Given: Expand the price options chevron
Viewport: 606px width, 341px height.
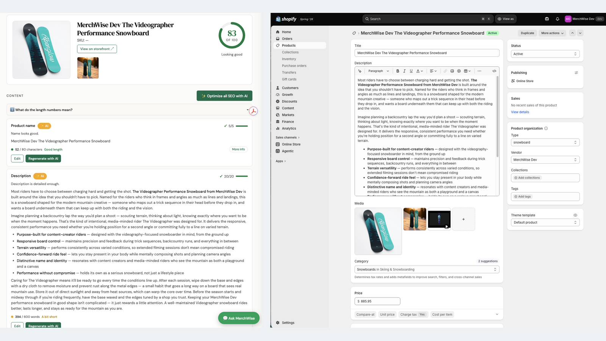Looking at the screenshot, I should point(497,314).
